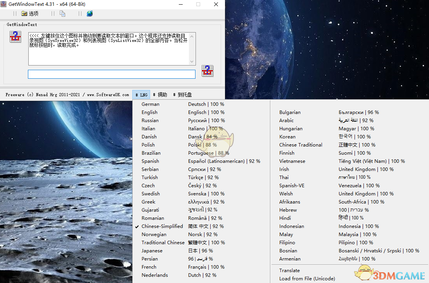Pick Polish in the language menu

(201, 145)
